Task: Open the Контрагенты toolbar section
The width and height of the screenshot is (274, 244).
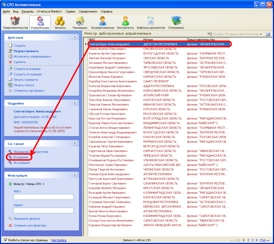Action: (x=125, y=23)
